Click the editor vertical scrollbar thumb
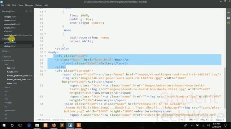 coord(225,88)
